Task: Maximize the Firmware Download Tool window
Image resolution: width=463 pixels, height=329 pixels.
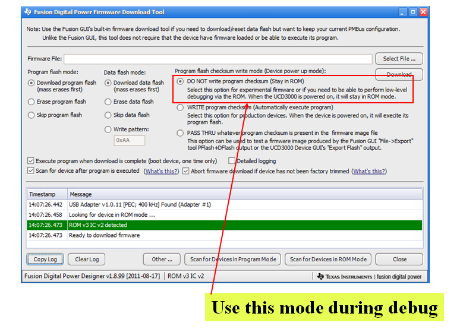Action: (413, 12)
